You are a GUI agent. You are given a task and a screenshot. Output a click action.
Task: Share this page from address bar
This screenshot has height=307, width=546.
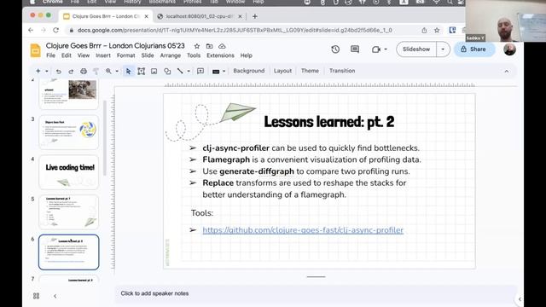click(x=424, y=31)
